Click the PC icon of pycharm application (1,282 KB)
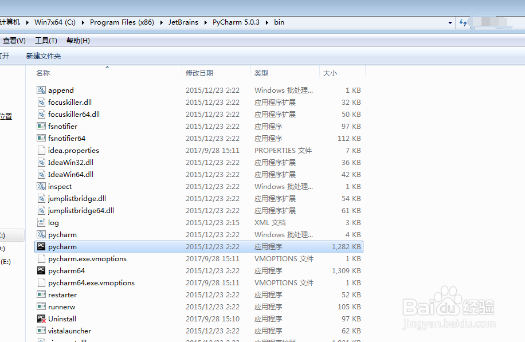 (x=41, y=247)
